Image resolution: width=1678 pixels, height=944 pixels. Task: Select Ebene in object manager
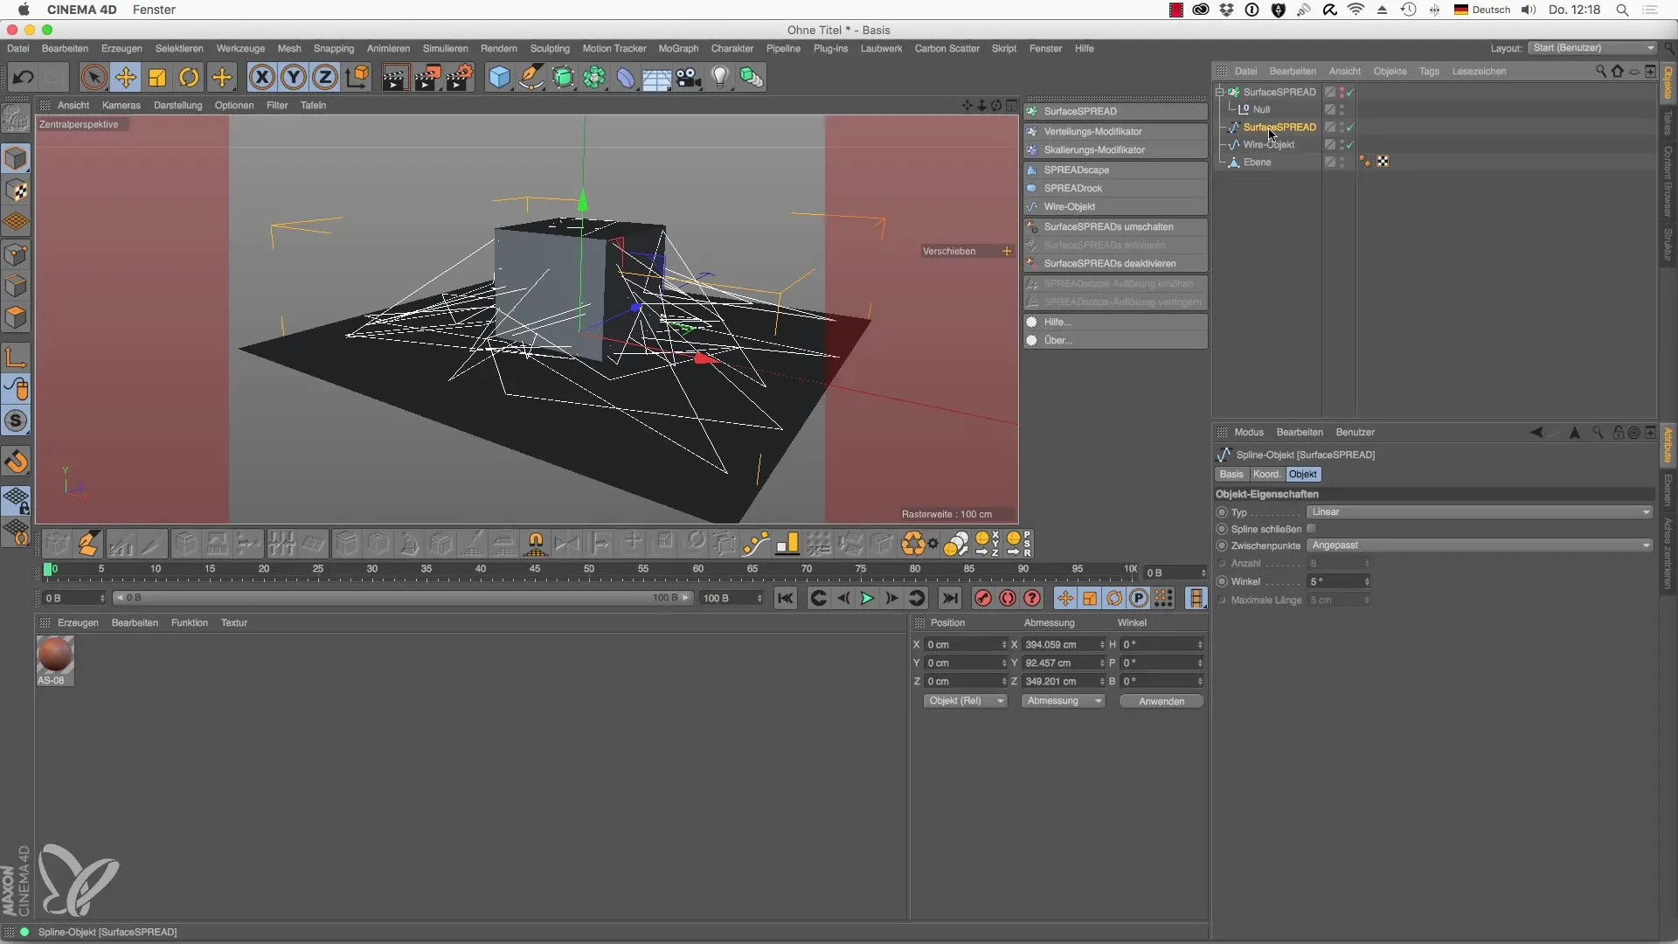(1257, 162)
